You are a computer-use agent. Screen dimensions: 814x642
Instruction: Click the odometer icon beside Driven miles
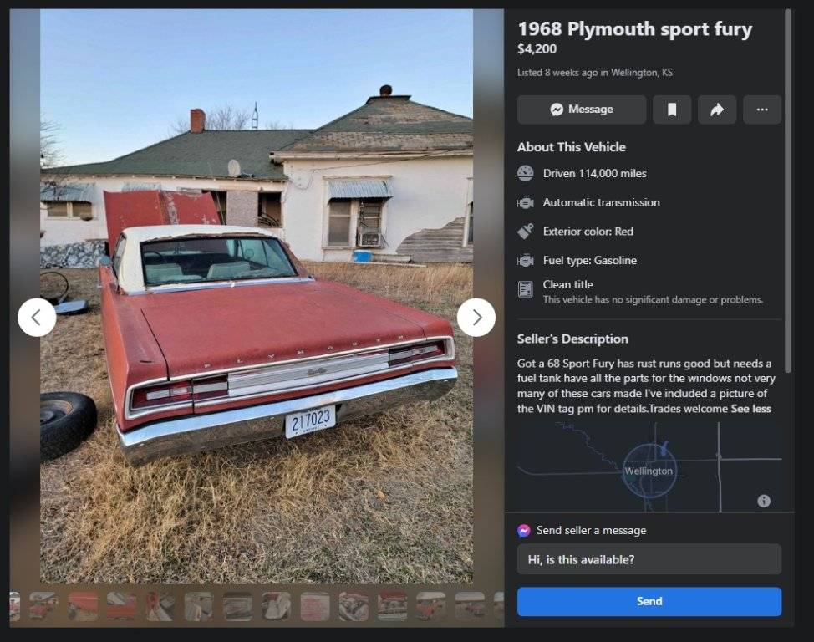pyautogui.click(x=526, y=174)
